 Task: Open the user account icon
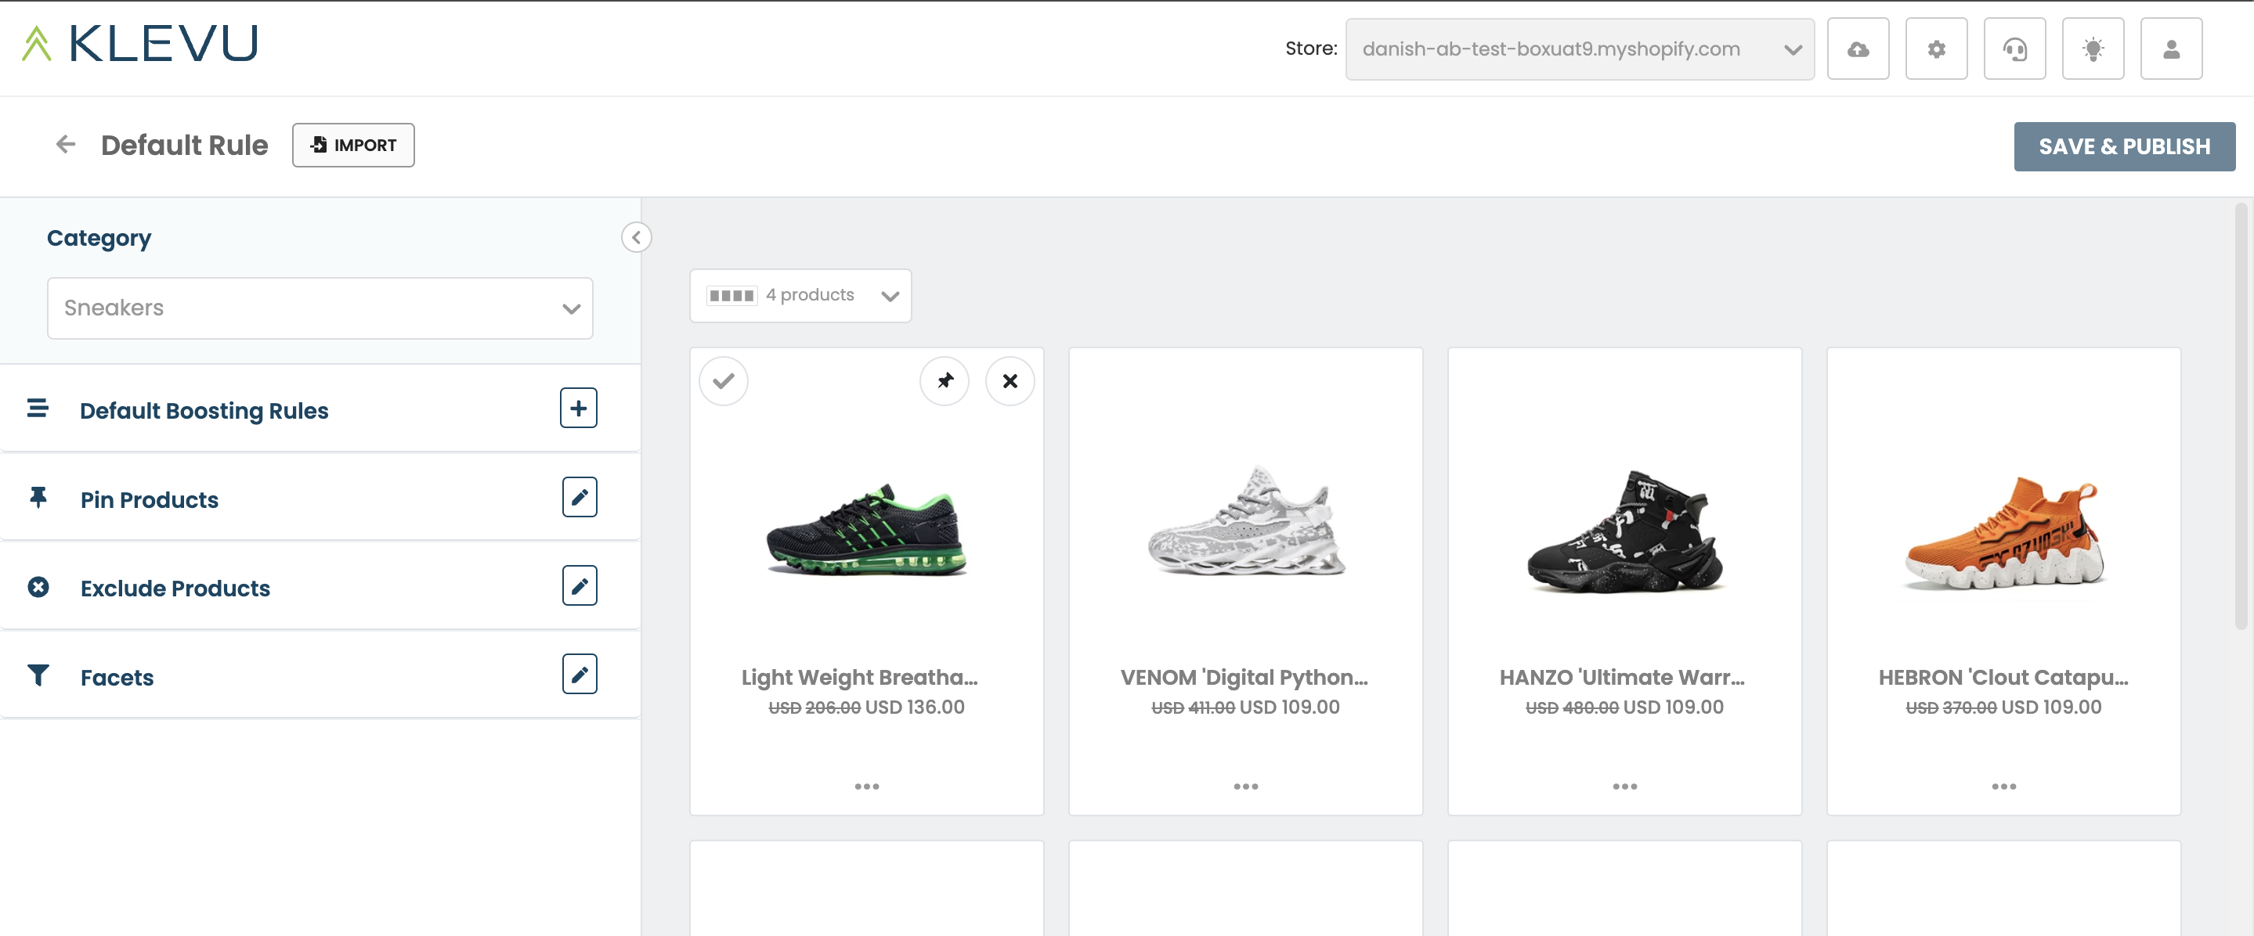[2171, 49]
